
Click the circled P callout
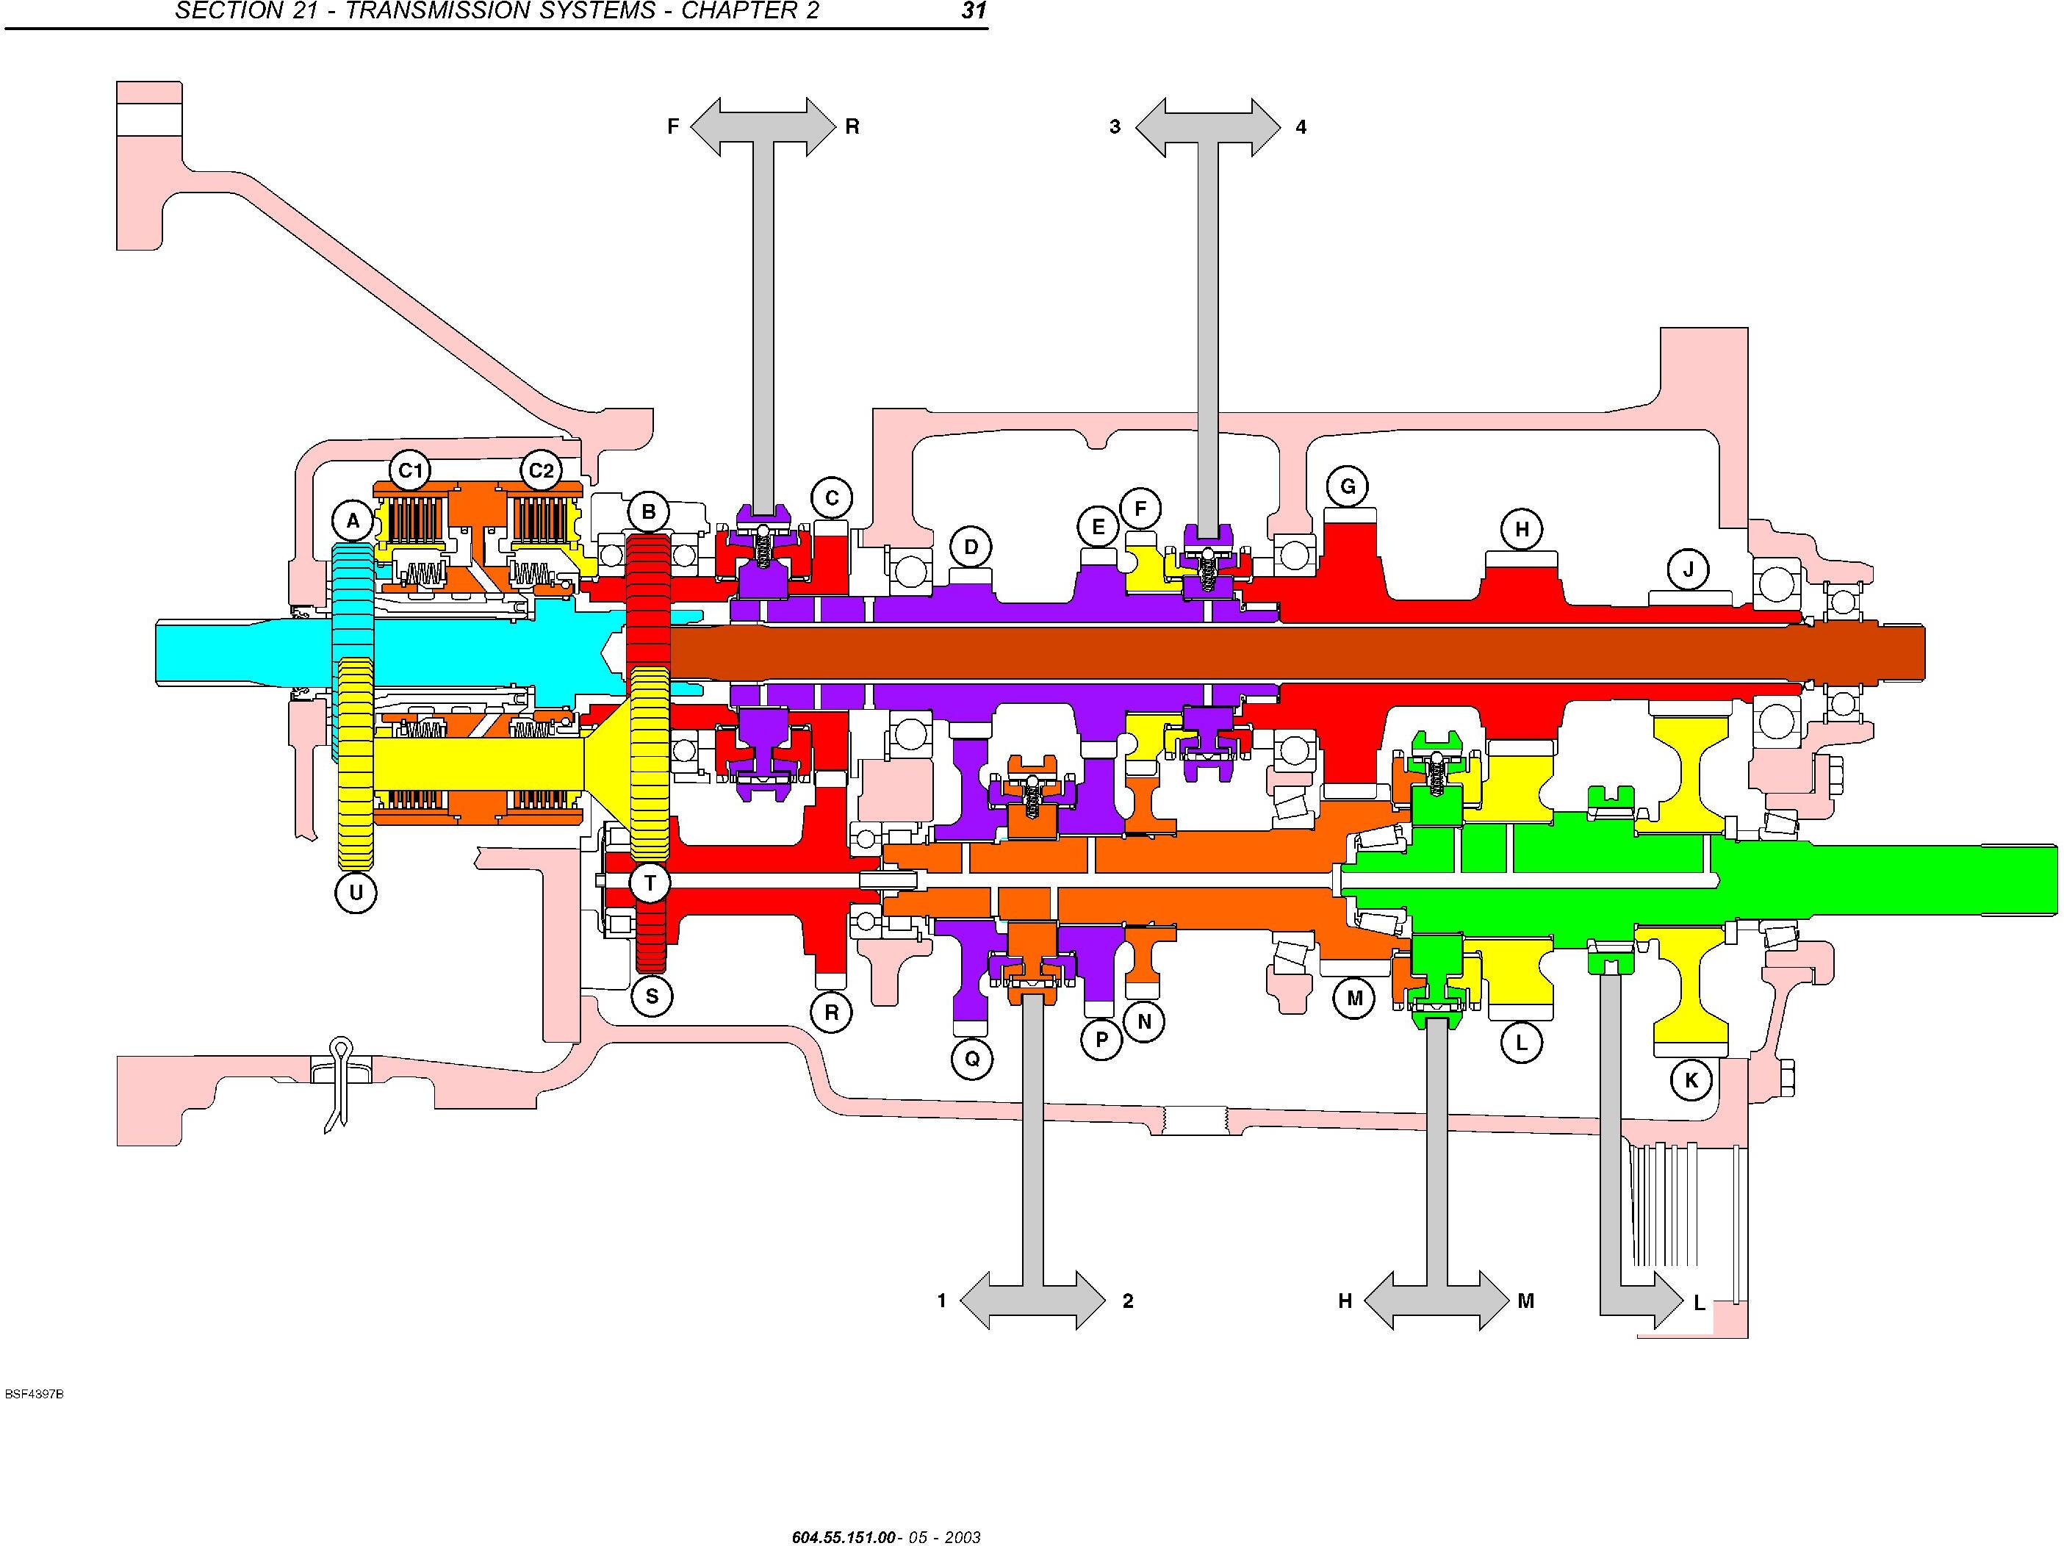1102,1040
